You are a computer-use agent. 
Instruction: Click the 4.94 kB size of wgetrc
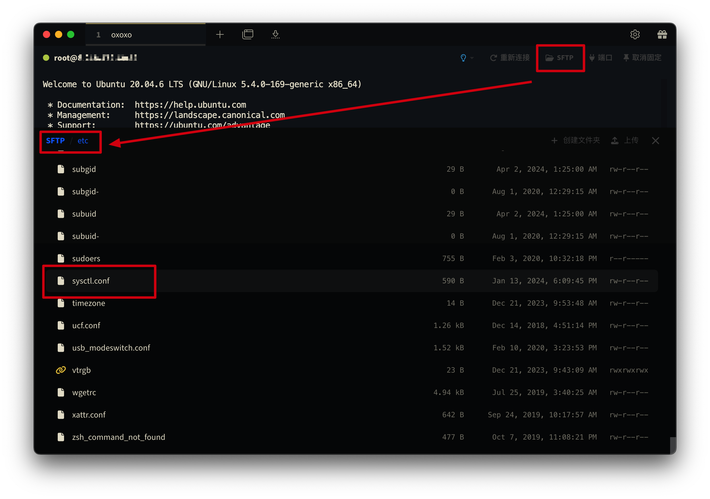448,393
